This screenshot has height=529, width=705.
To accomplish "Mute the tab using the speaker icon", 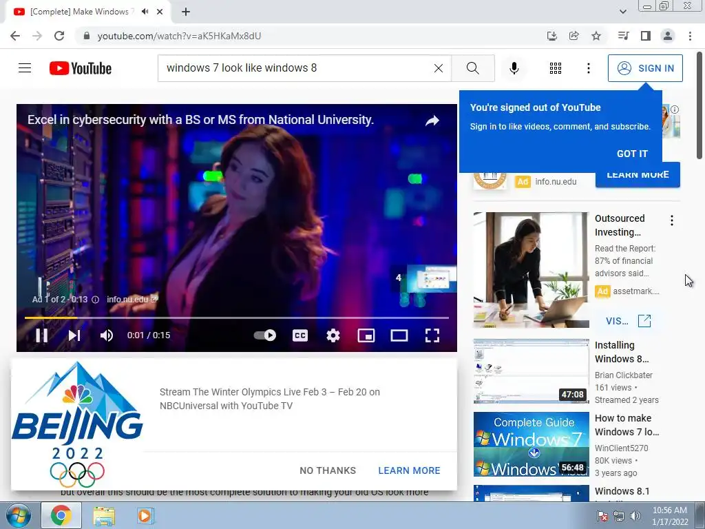I will tap(145, 12).
